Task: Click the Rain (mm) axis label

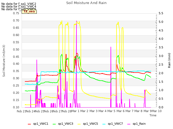Action: (x=169, y=60)
